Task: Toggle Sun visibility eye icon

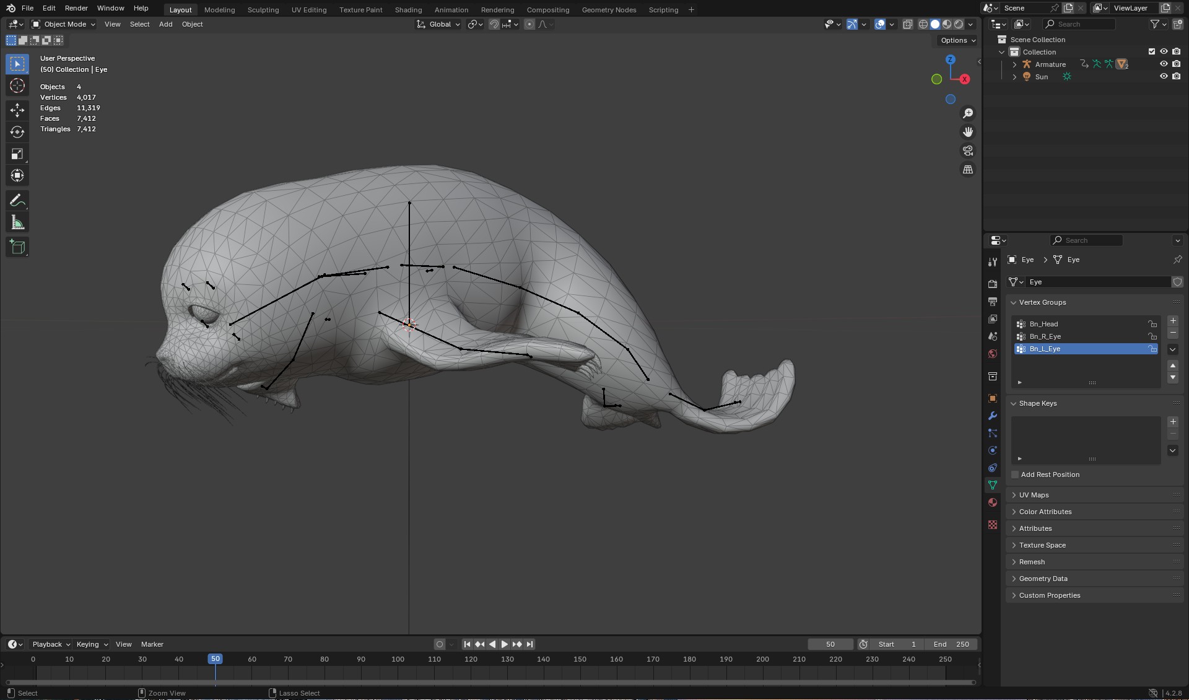Action: (x=1164, y=77)
